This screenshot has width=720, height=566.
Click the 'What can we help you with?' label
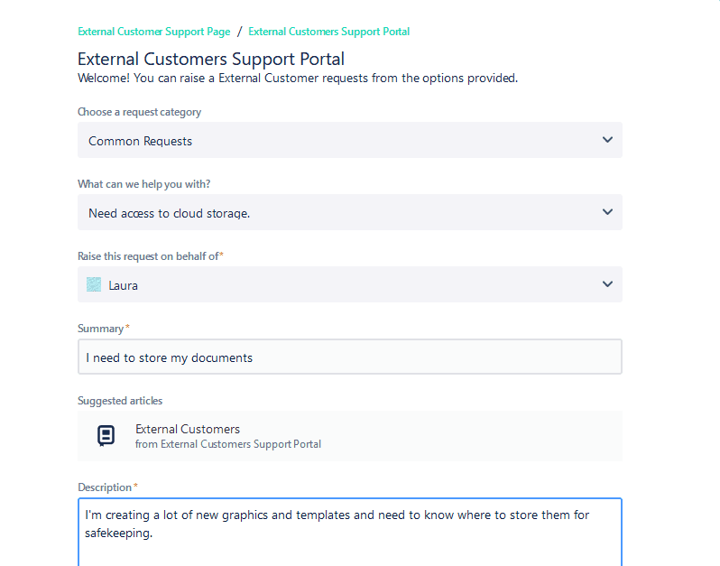coord(143,184)
